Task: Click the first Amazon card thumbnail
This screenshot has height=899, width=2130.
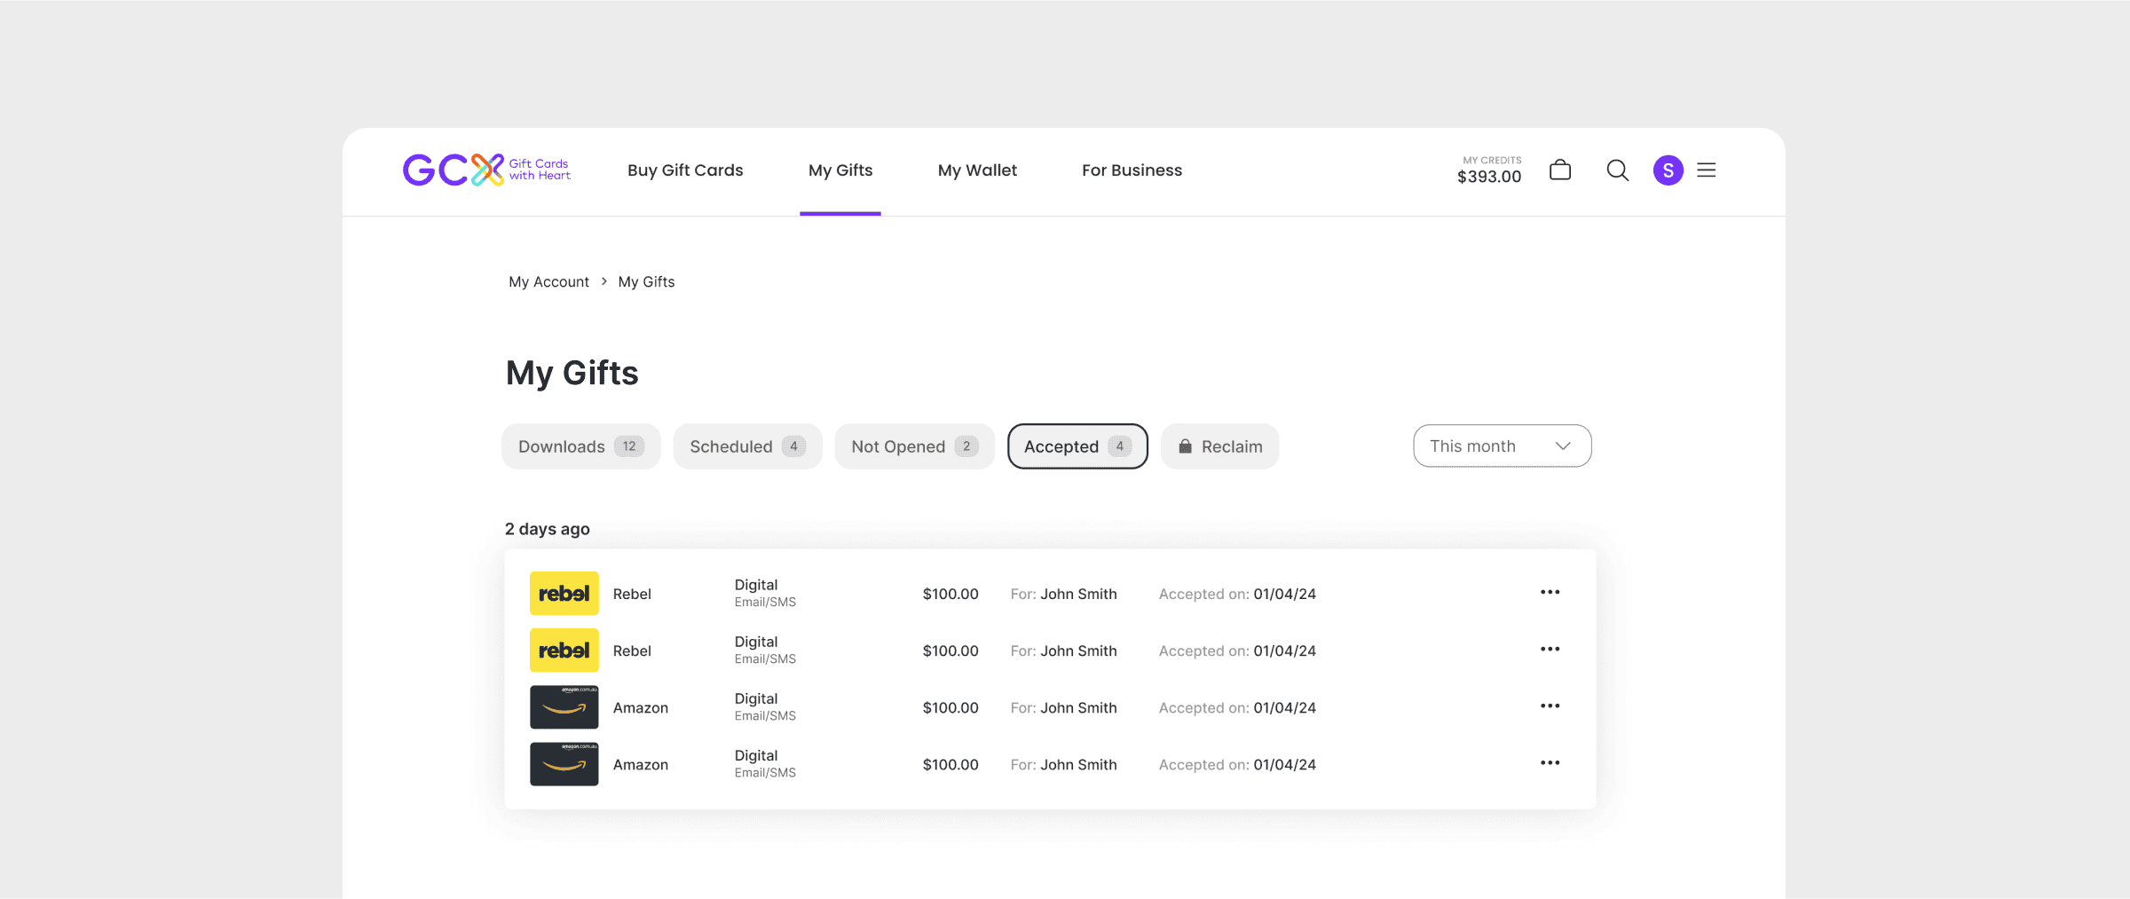Action: coord(564,706)
